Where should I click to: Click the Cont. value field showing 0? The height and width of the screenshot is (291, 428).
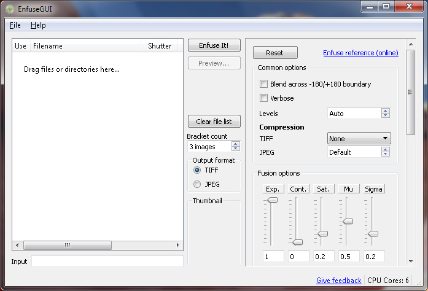298,256
